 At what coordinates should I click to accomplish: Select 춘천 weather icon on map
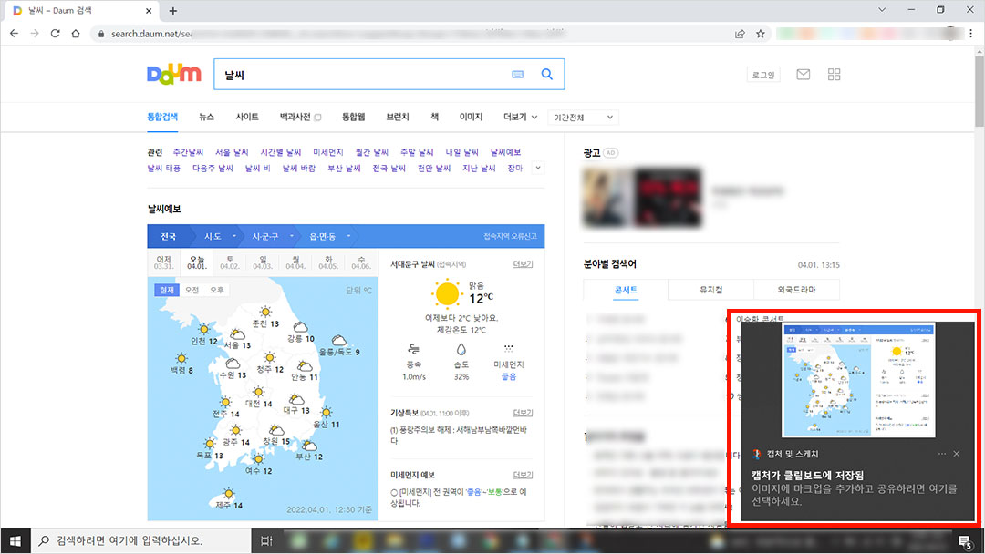tap(265, 312)
